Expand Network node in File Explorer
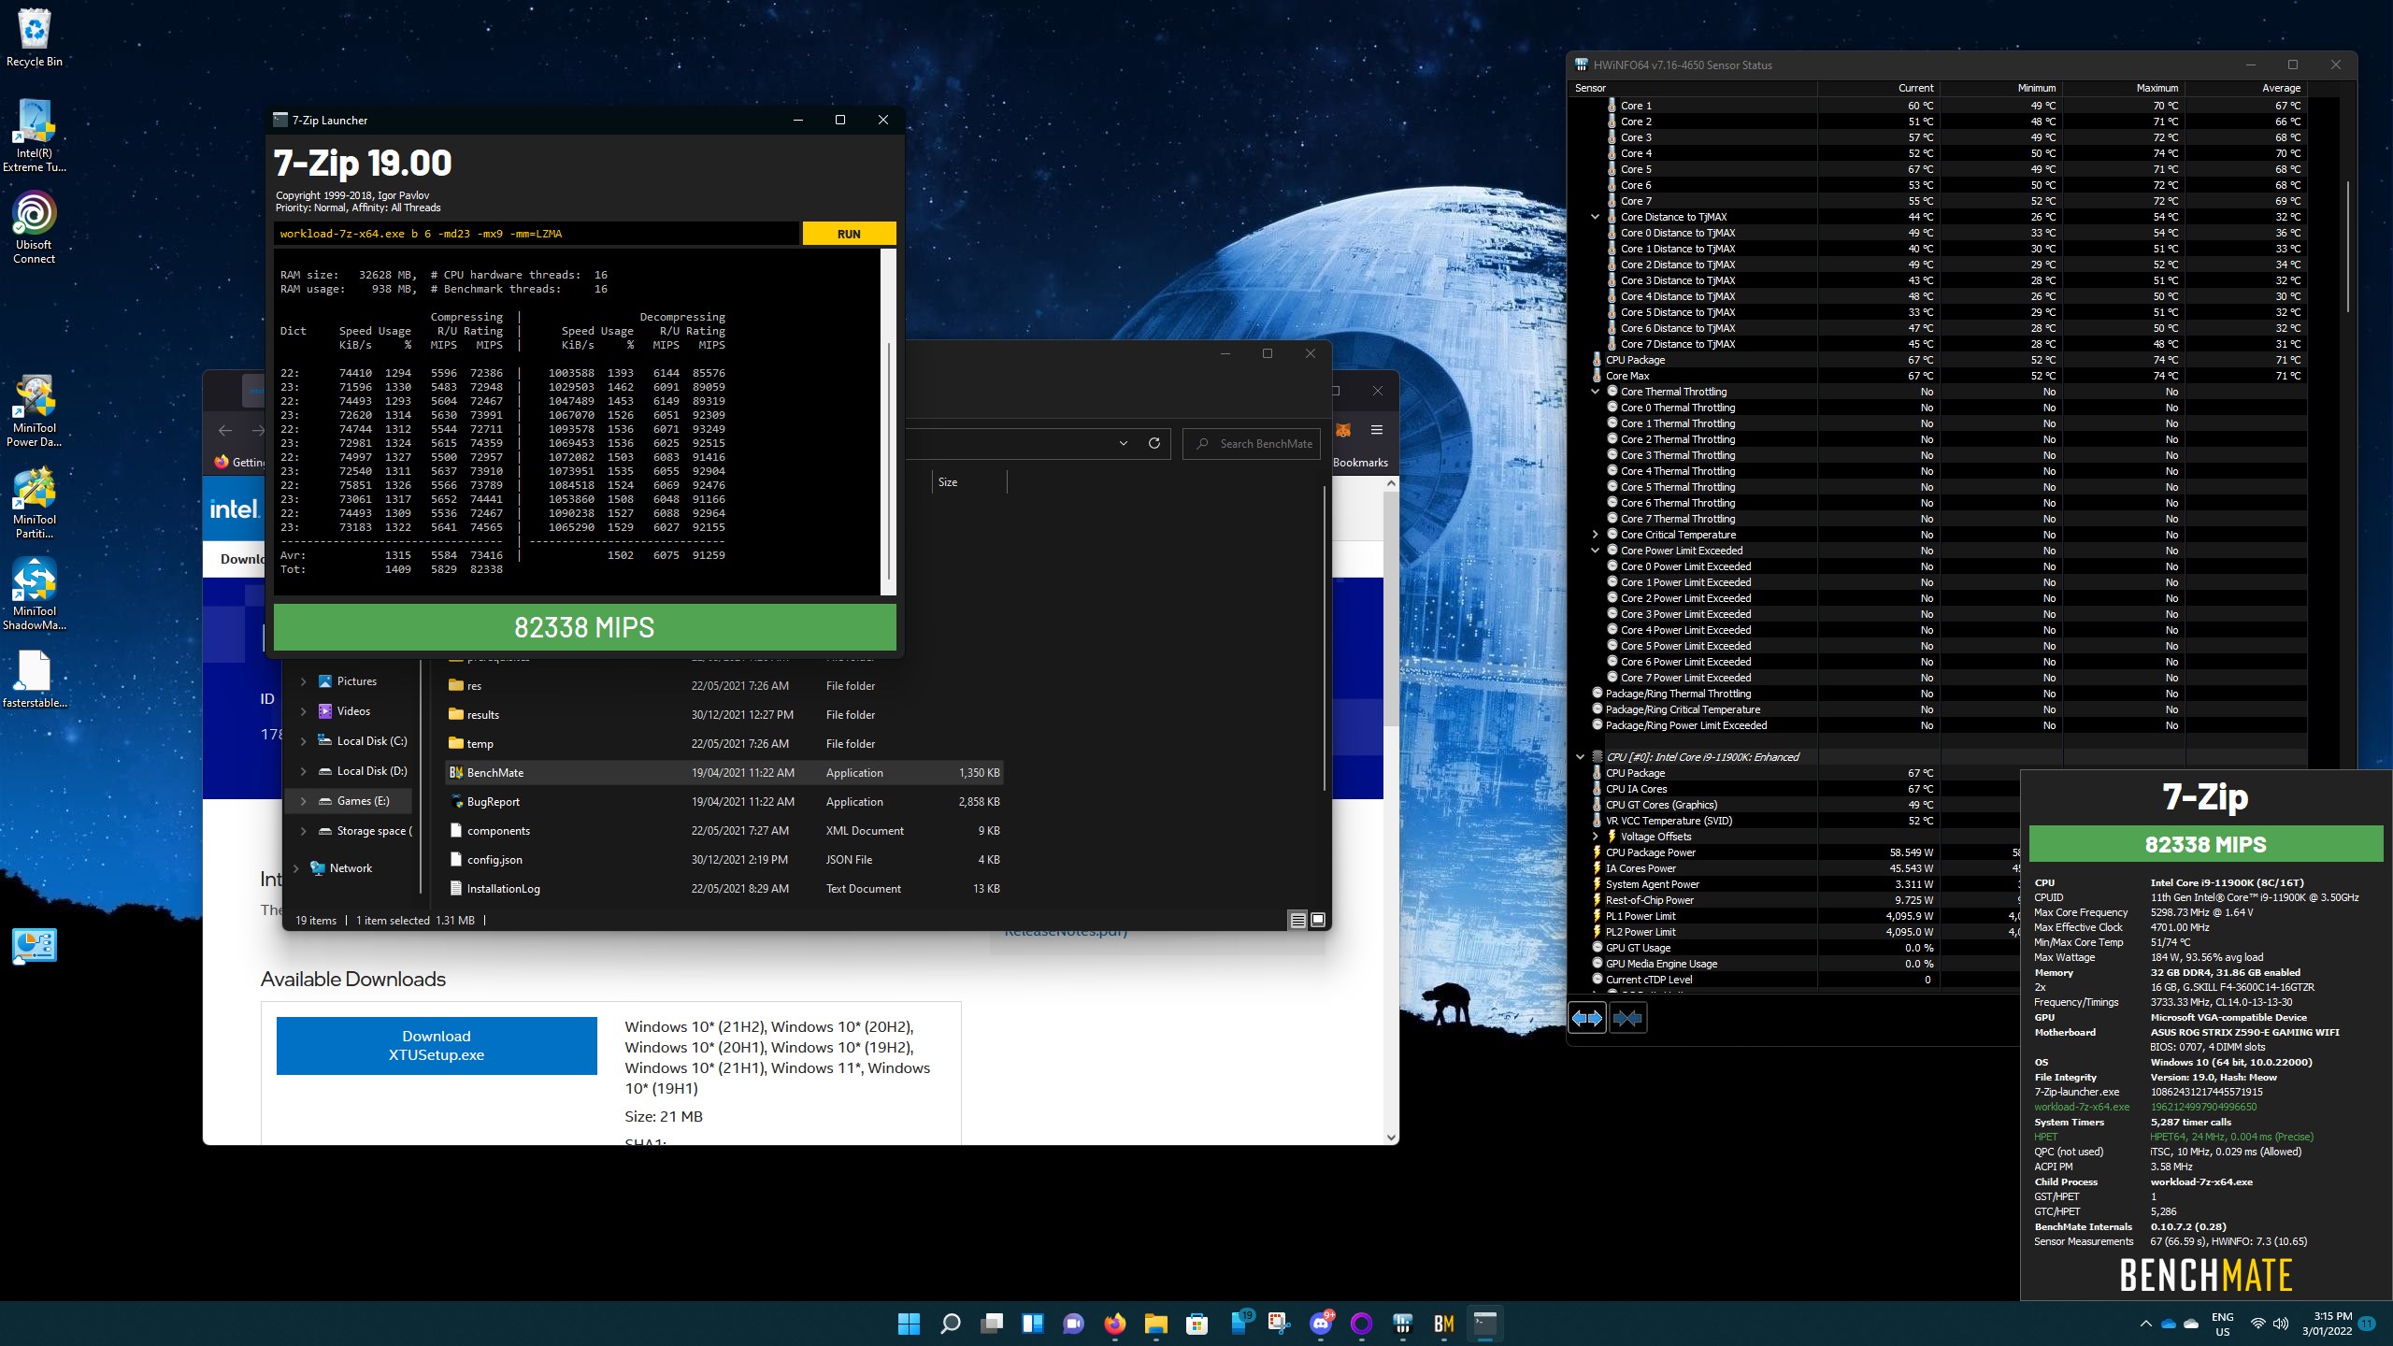 pos(295,868)
